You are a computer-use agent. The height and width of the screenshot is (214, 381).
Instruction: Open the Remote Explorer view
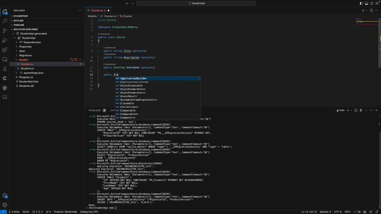5,59
